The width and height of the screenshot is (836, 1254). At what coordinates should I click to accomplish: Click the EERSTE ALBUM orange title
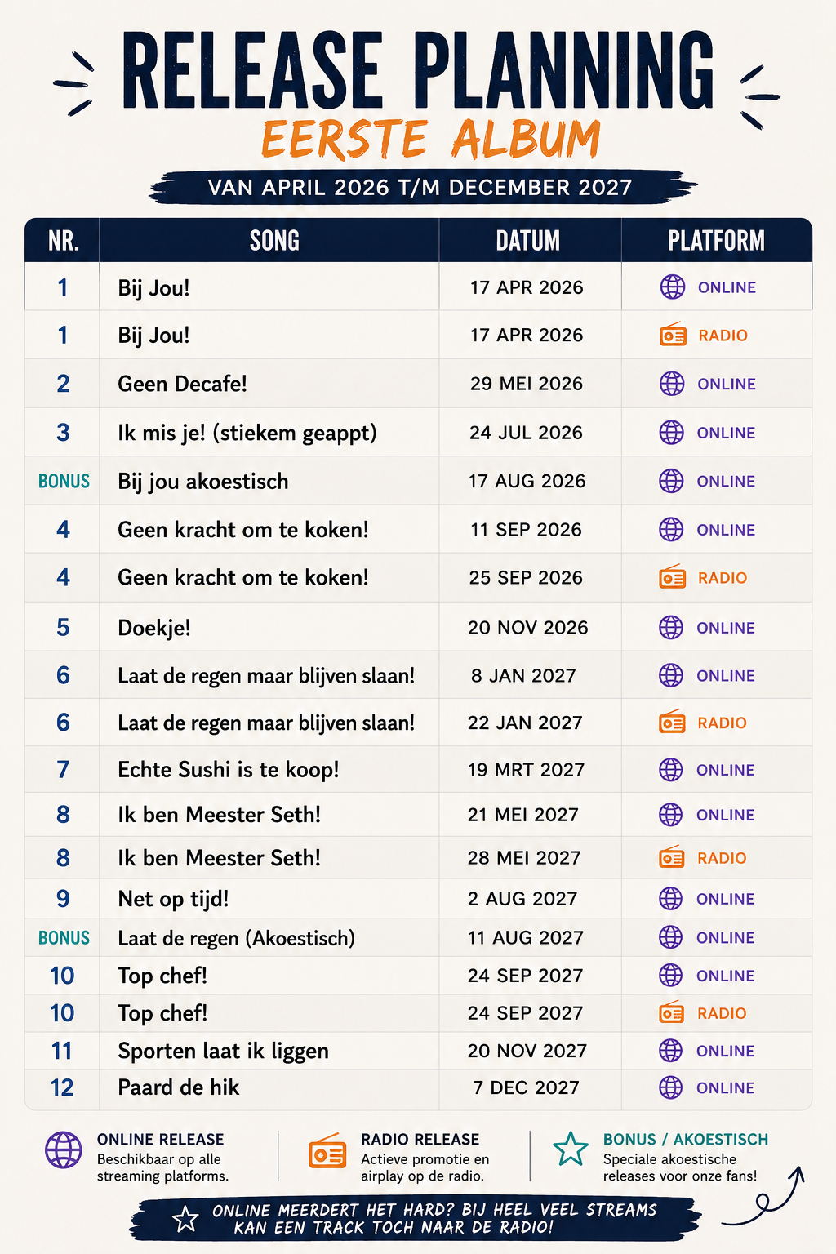(x=431, y=139)
